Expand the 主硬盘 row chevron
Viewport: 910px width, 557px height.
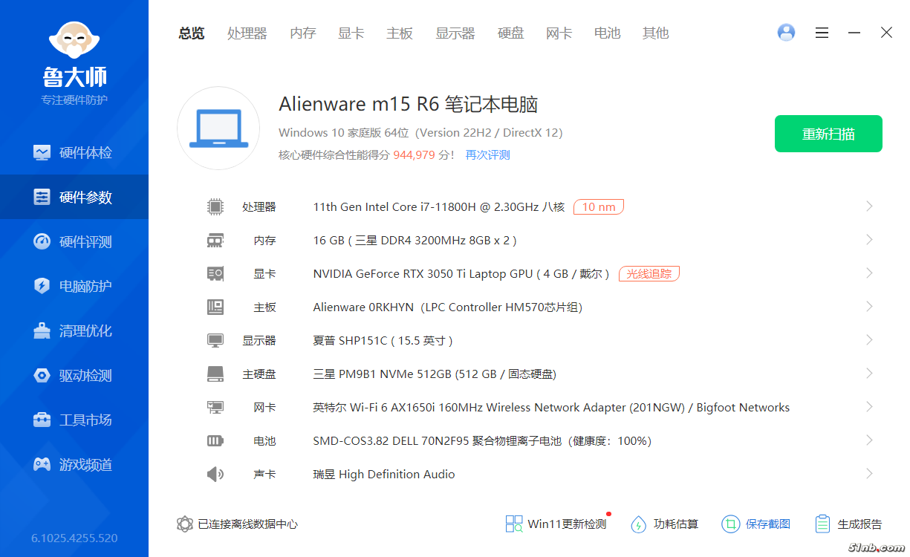point(869,374)
